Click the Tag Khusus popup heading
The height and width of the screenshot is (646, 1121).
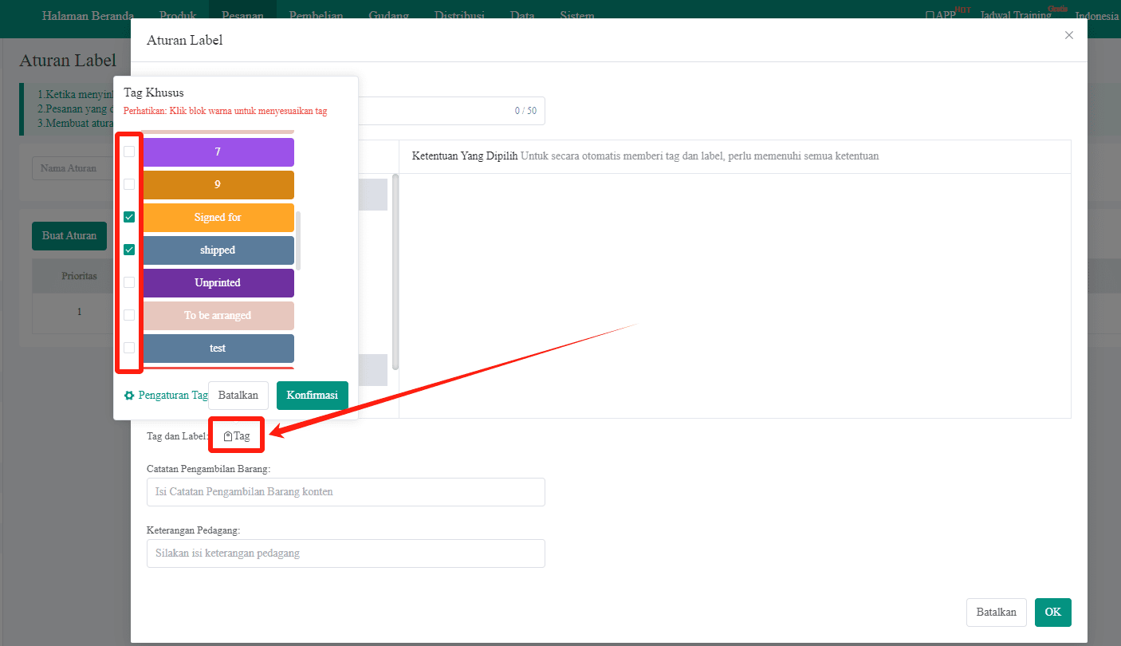click(154, 93)
